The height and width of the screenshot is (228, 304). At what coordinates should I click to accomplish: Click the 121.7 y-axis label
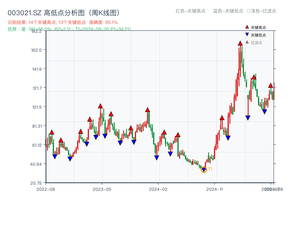coord(37,88)
